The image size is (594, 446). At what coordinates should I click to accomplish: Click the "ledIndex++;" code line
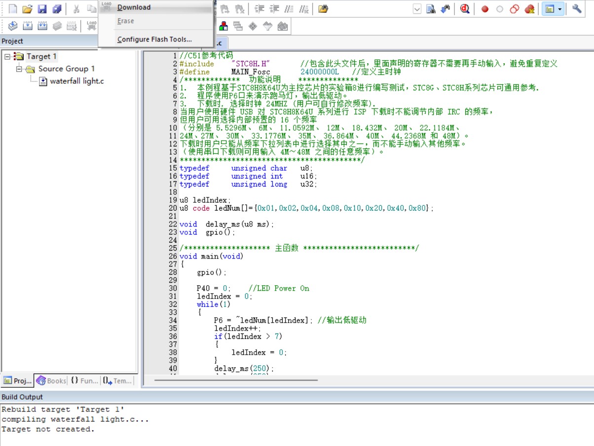pyautogui.click(x=238, y=328)
